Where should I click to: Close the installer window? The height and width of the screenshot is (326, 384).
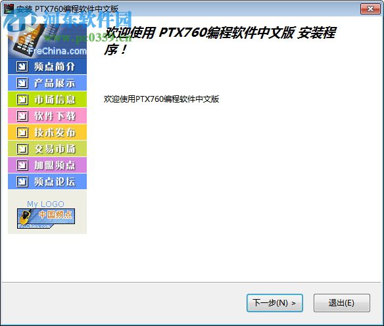click(371, 9)
